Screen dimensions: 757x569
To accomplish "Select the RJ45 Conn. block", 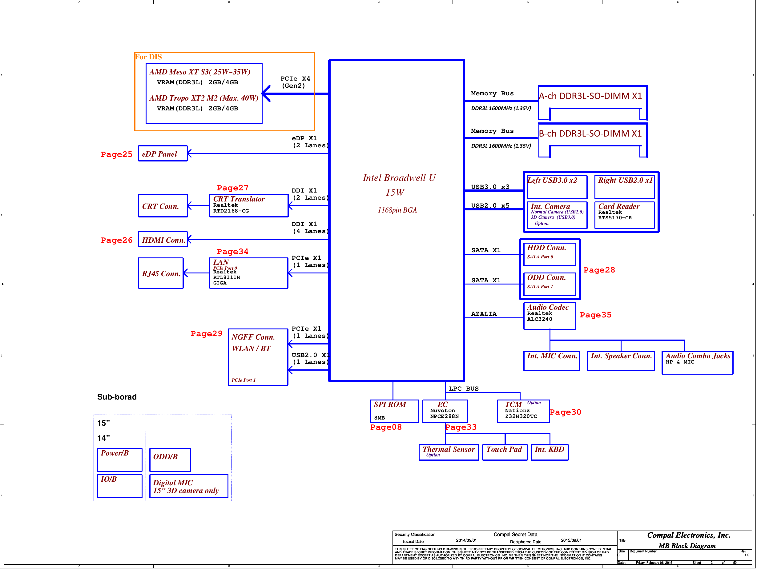I will [161, 273].
